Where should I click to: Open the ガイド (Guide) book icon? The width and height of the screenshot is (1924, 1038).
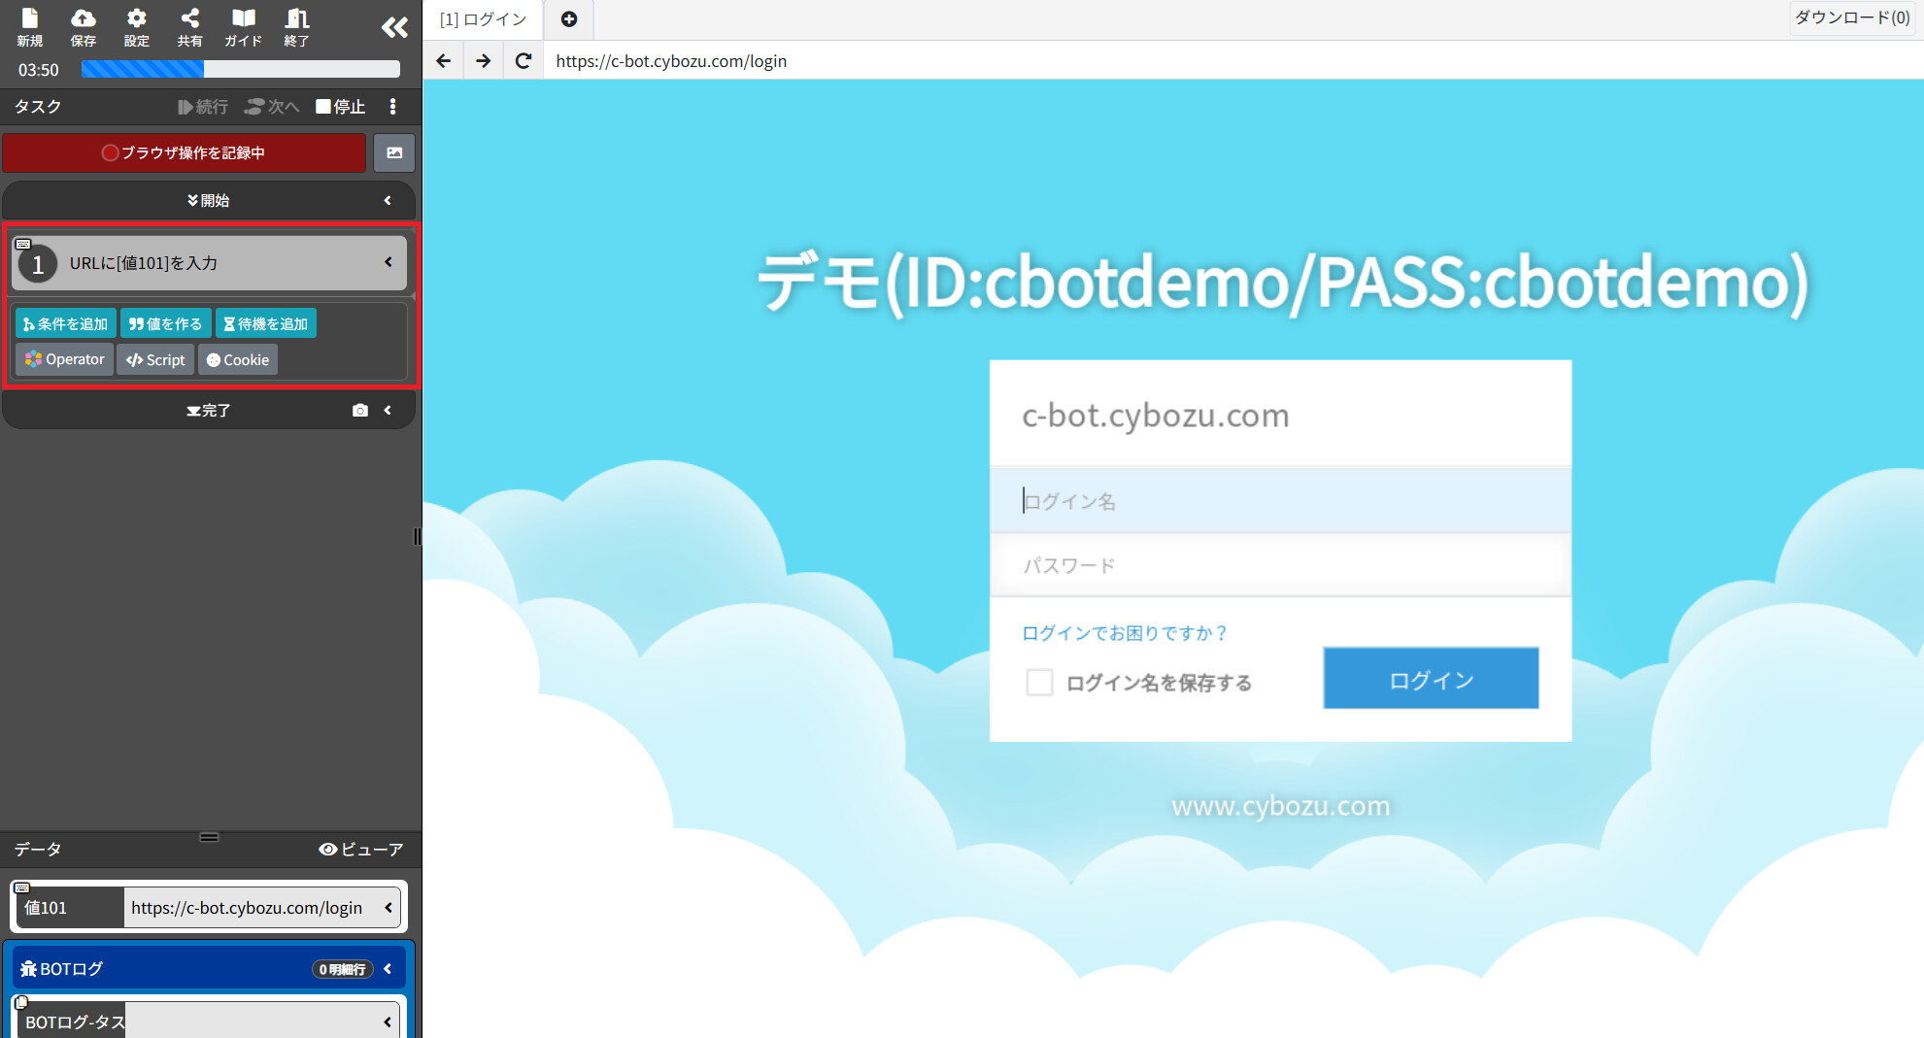(x=244, y=26)
